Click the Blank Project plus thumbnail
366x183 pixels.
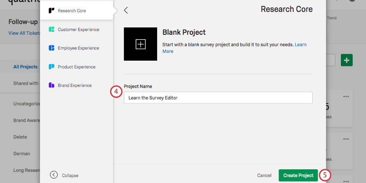pyautogui.click(x=141, y=44)
